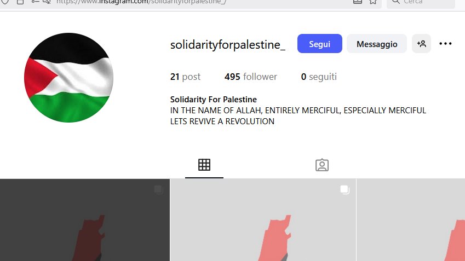The image size is (465, 261).
Task: Click the carousel icon on middle post
Action: [345, 190]
